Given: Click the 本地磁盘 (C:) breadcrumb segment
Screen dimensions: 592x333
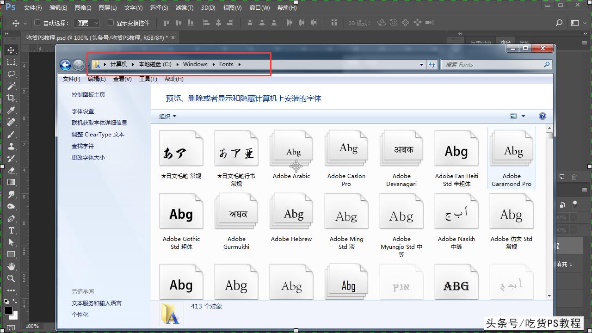Looking at the screenshot, I should (155, 64).
